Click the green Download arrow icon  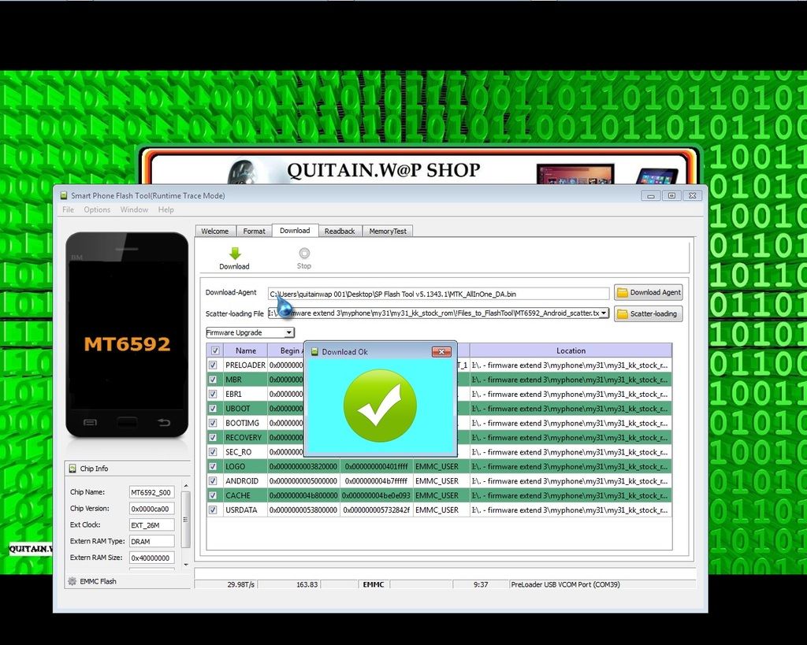(234, 254)
